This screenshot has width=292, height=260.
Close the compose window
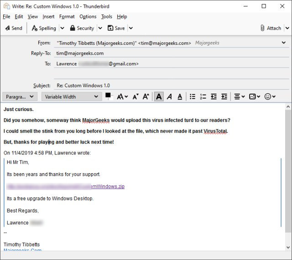click(282, 6)
